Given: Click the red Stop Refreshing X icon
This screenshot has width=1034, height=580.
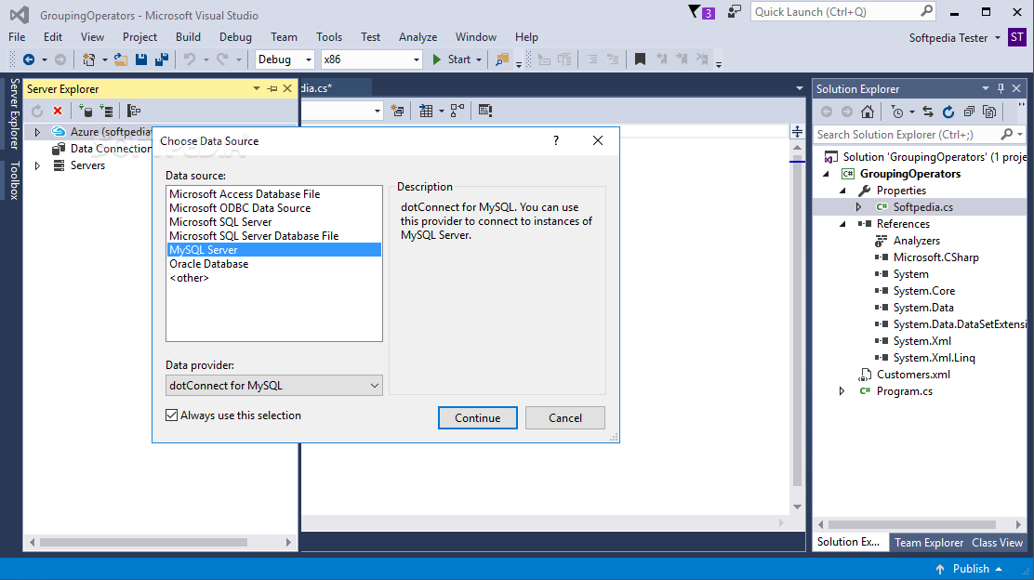Looking at the screenshot, I should tap(58, 111).
